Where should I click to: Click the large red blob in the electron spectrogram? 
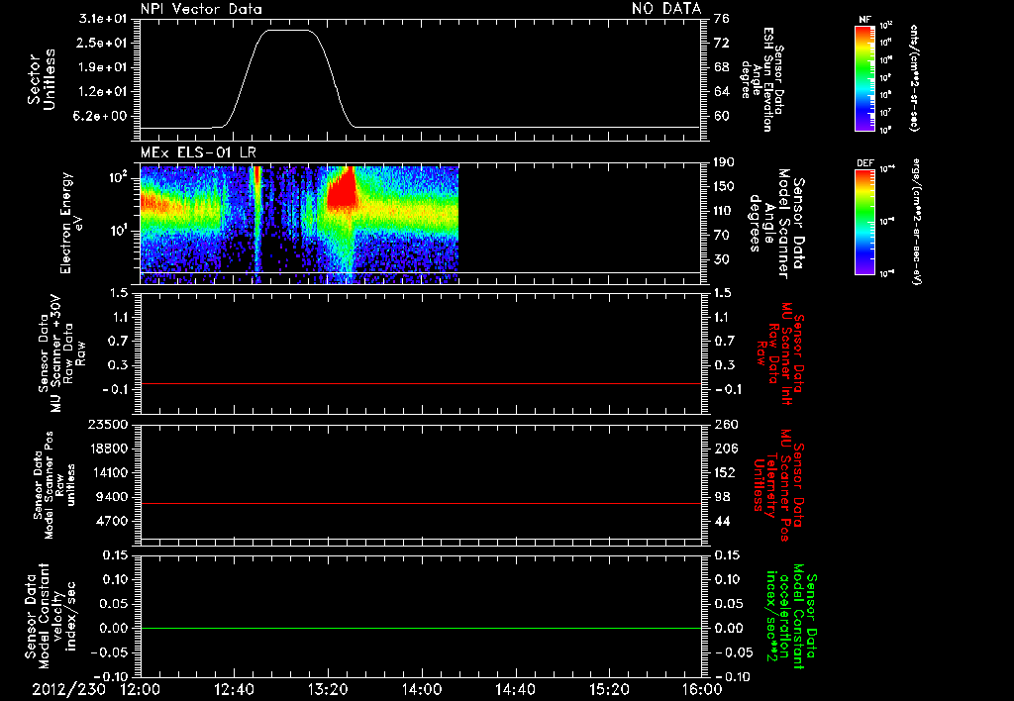tap(342, 191)
